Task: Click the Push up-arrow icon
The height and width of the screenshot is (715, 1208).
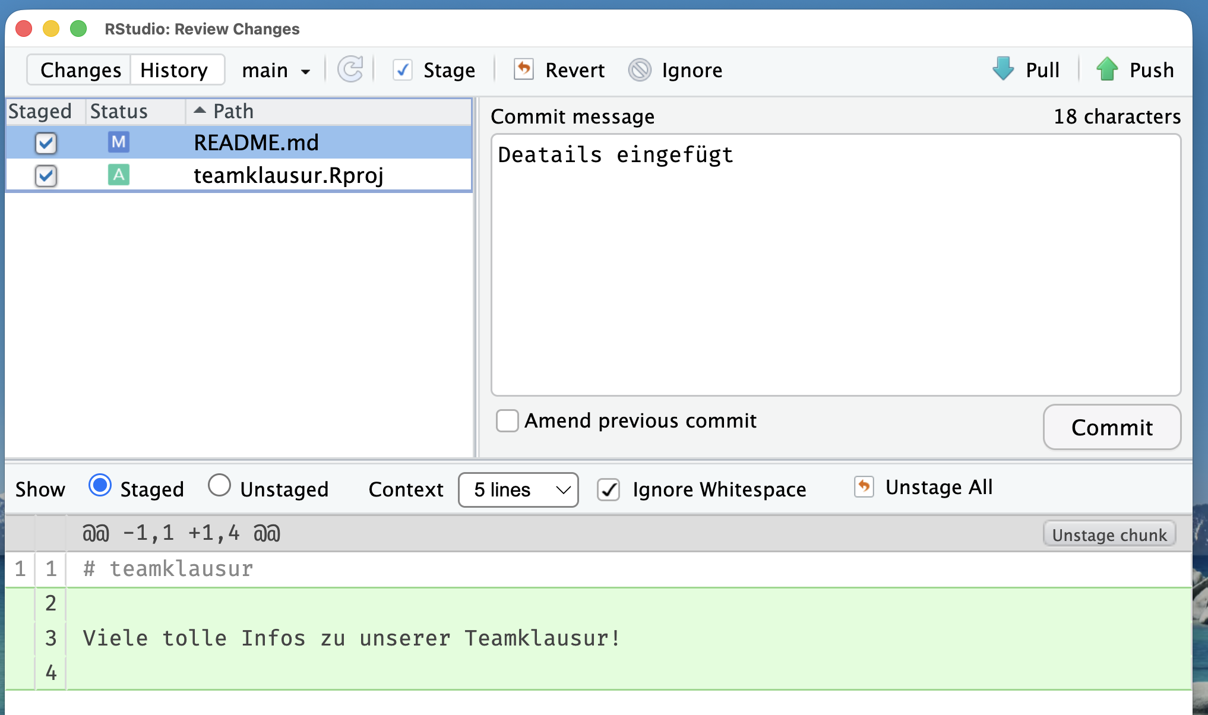Action: tap(1107, 69)
